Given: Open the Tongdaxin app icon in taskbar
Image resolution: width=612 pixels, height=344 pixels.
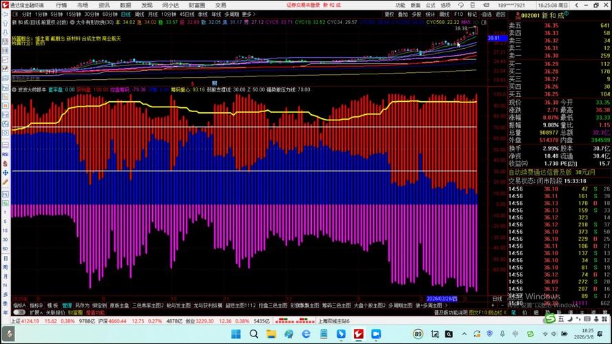Looking at the screenshot, I should coord(359,334).
